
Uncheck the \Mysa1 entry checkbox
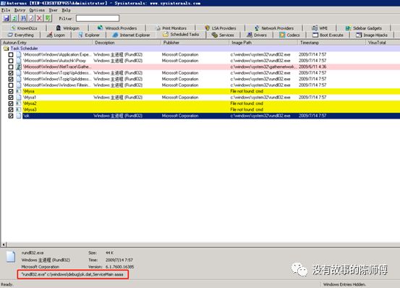(11, 97)
